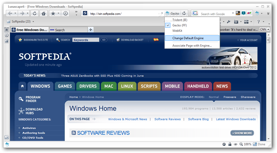Screen dimensions: 277x153
Task: Expand the toolbar overflow chevron near address bar
Action: (x=76, y=13)
